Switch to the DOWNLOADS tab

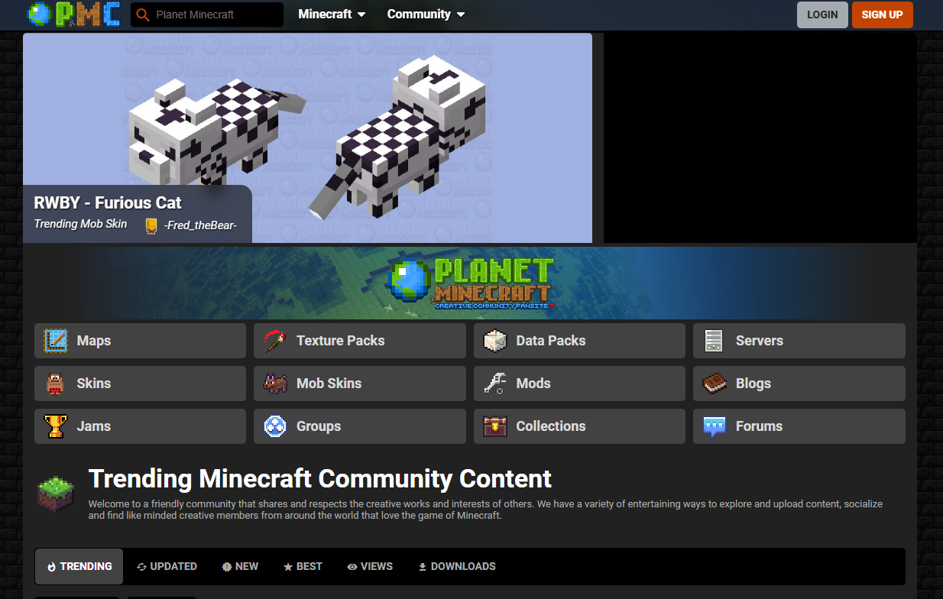[x=457, y=566]
